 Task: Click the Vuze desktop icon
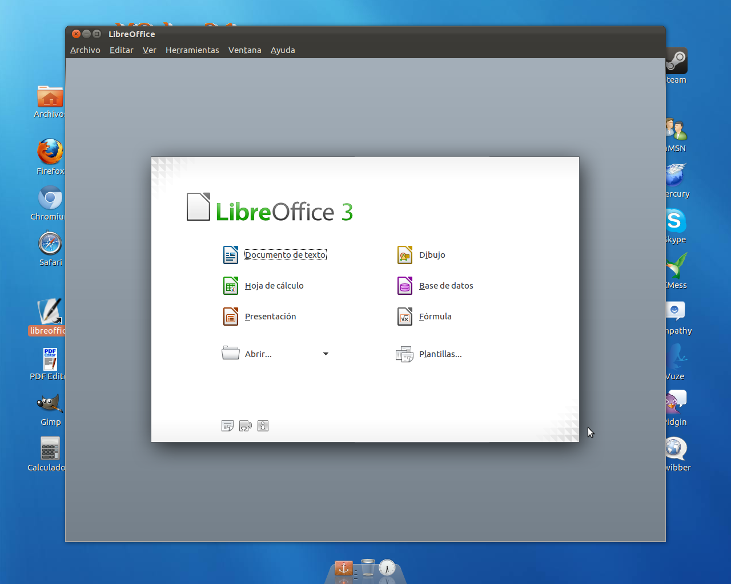[677, 357]
